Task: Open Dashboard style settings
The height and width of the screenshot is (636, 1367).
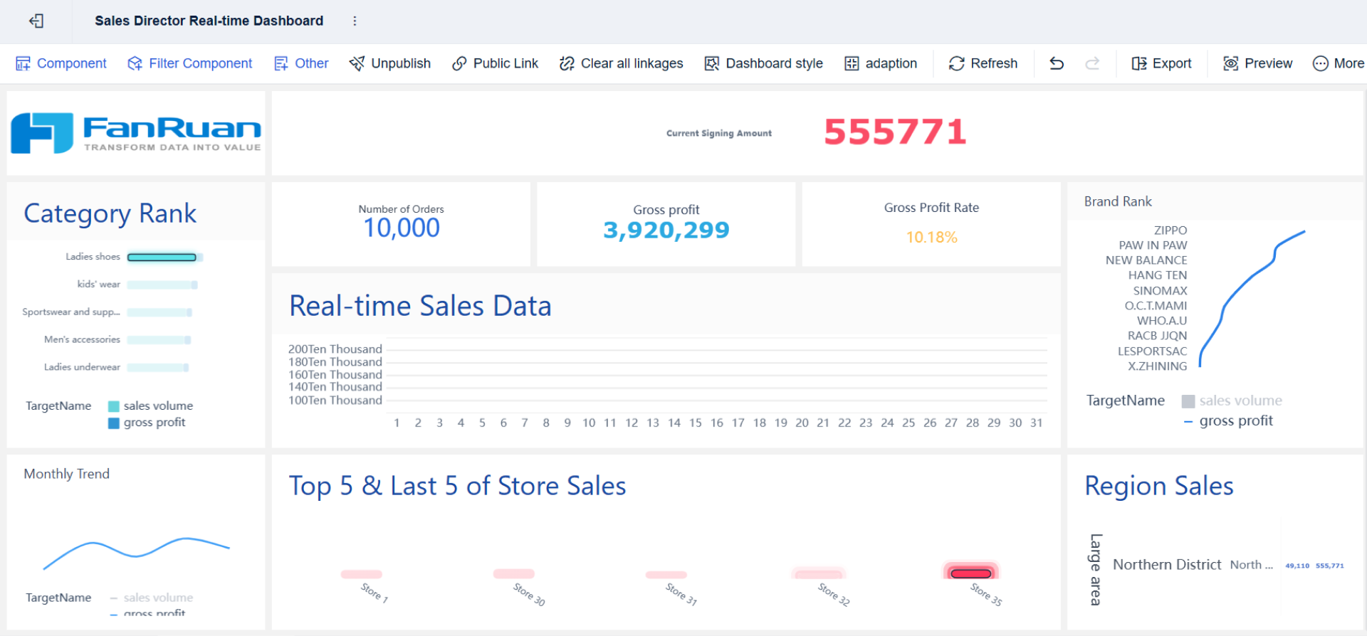Action: point(764,63)
